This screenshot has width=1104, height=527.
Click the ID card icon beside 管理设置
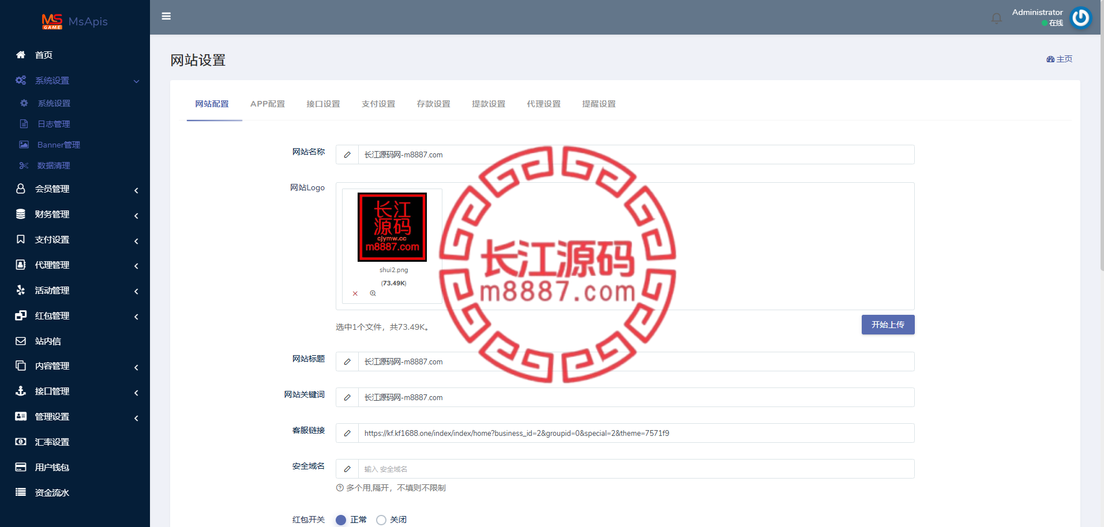pyautogui.click(x=21, y=416)
